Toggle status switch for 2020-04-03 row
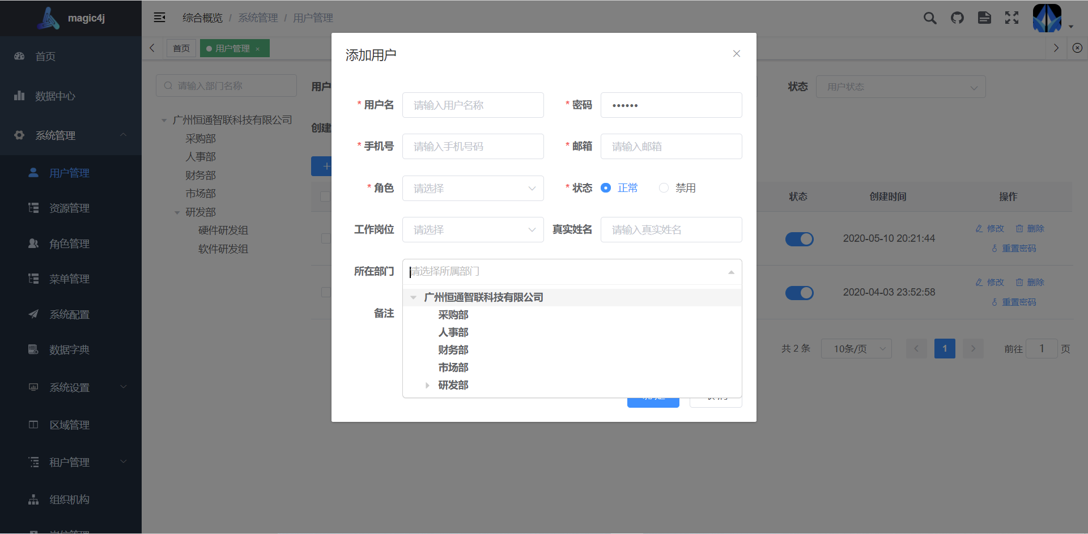Viewport: 1088px width, 534px height. 800,293
